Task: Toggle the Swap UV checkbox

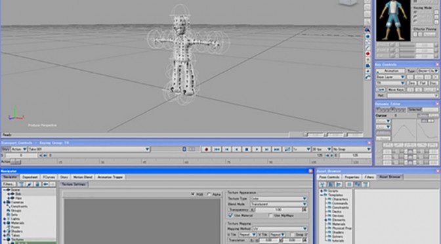Action: click(x=292, y=234)
